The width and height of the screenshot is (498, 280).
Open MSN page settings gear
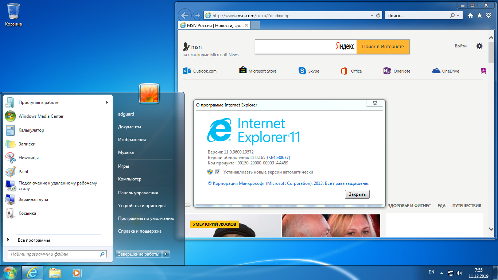479,46
